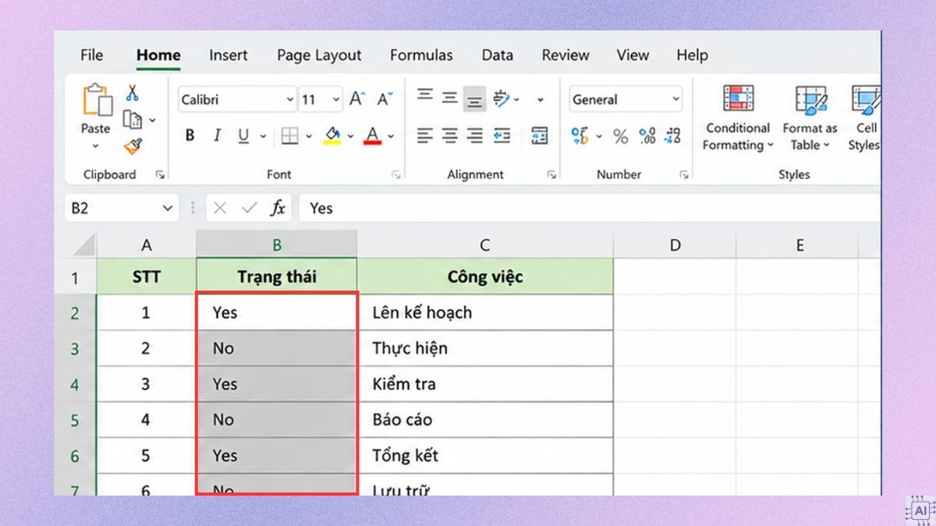The image size is (936, 526).
Task: Click the Paste clipboard icon
Action: (97, 101)
